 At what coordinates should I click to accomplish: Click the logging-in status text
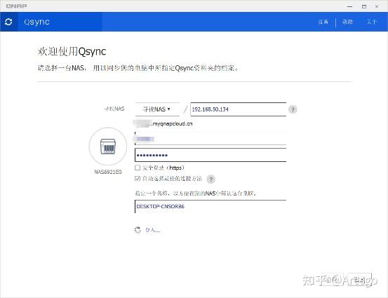pos(153,230)
